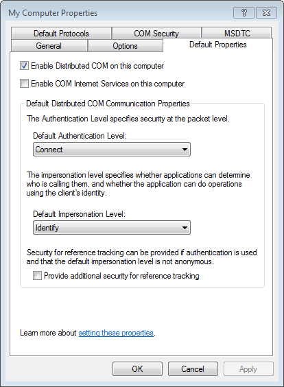Toggle Enable Distributed COM on this computer
Viewport: 284px width, 387px height.
[x=24, y=66]
